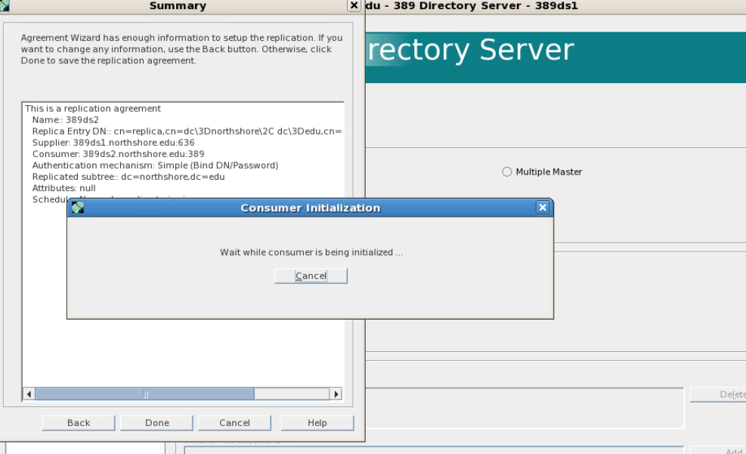Click the Consumer Initialization window icon
The width and height of the screenshot is (746, 454).
[x=78, y=207]
